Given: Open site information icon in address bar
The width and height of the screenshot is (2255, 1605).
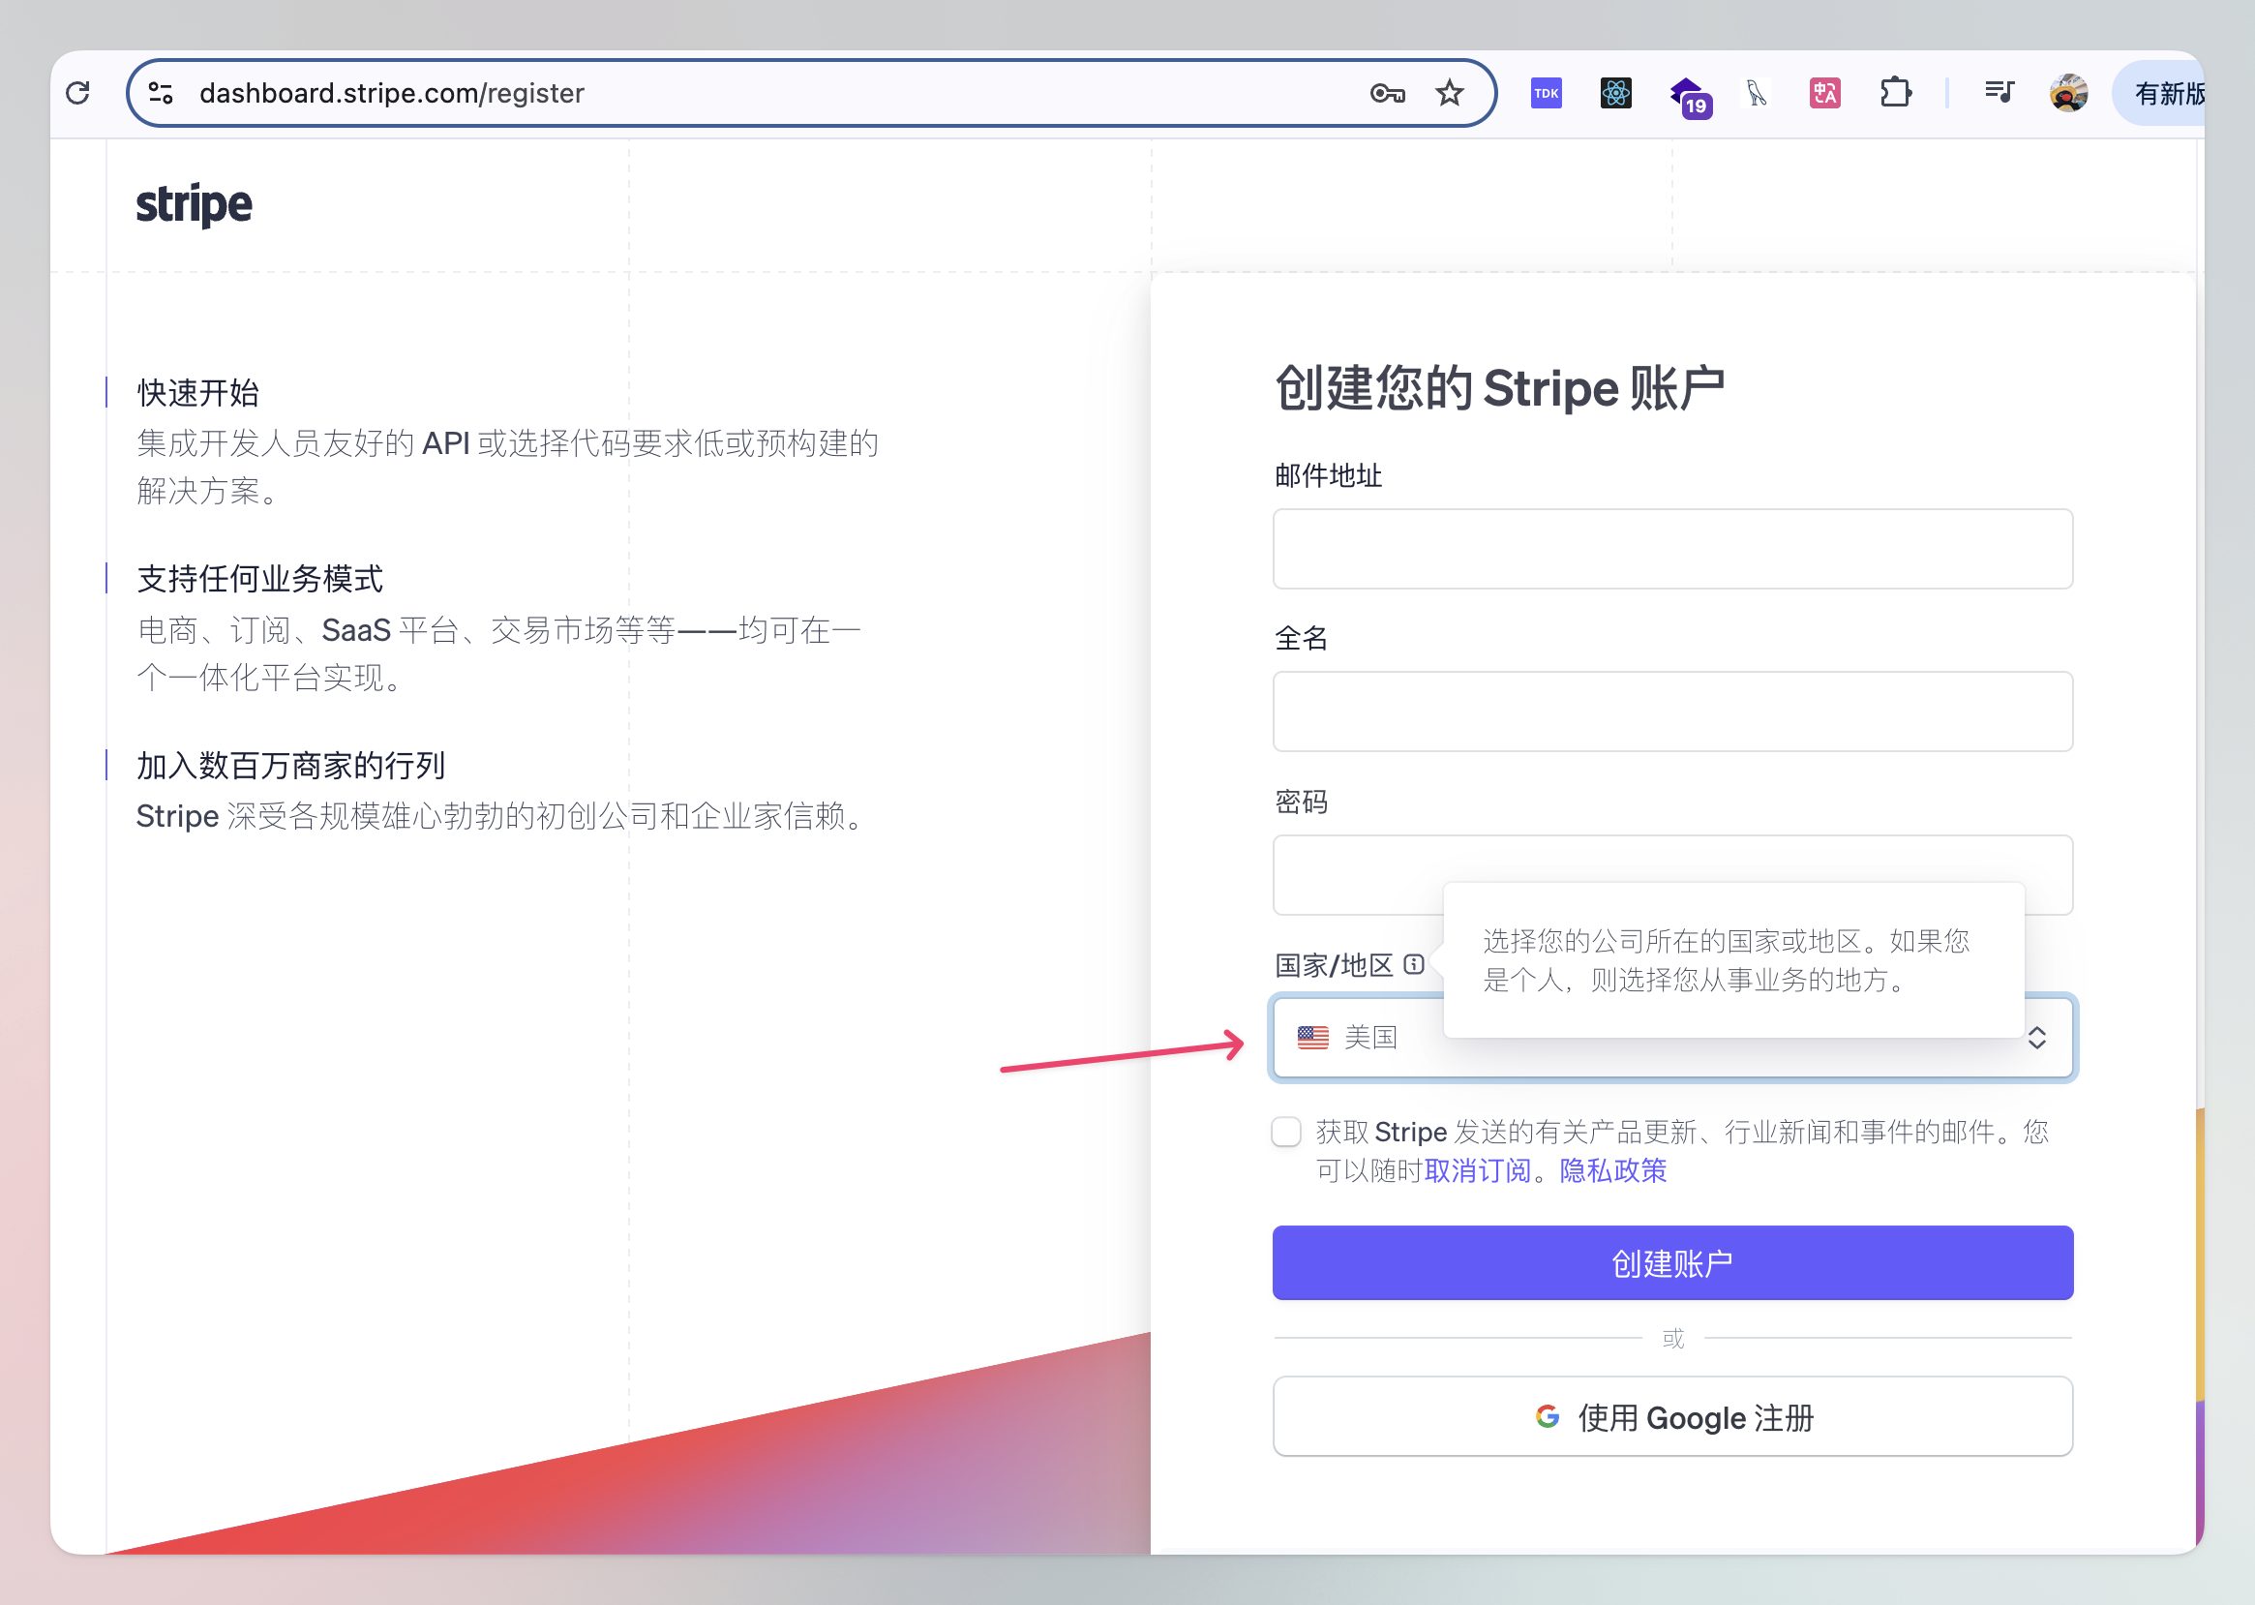Looking at the screenshot, I should (161, 93).
